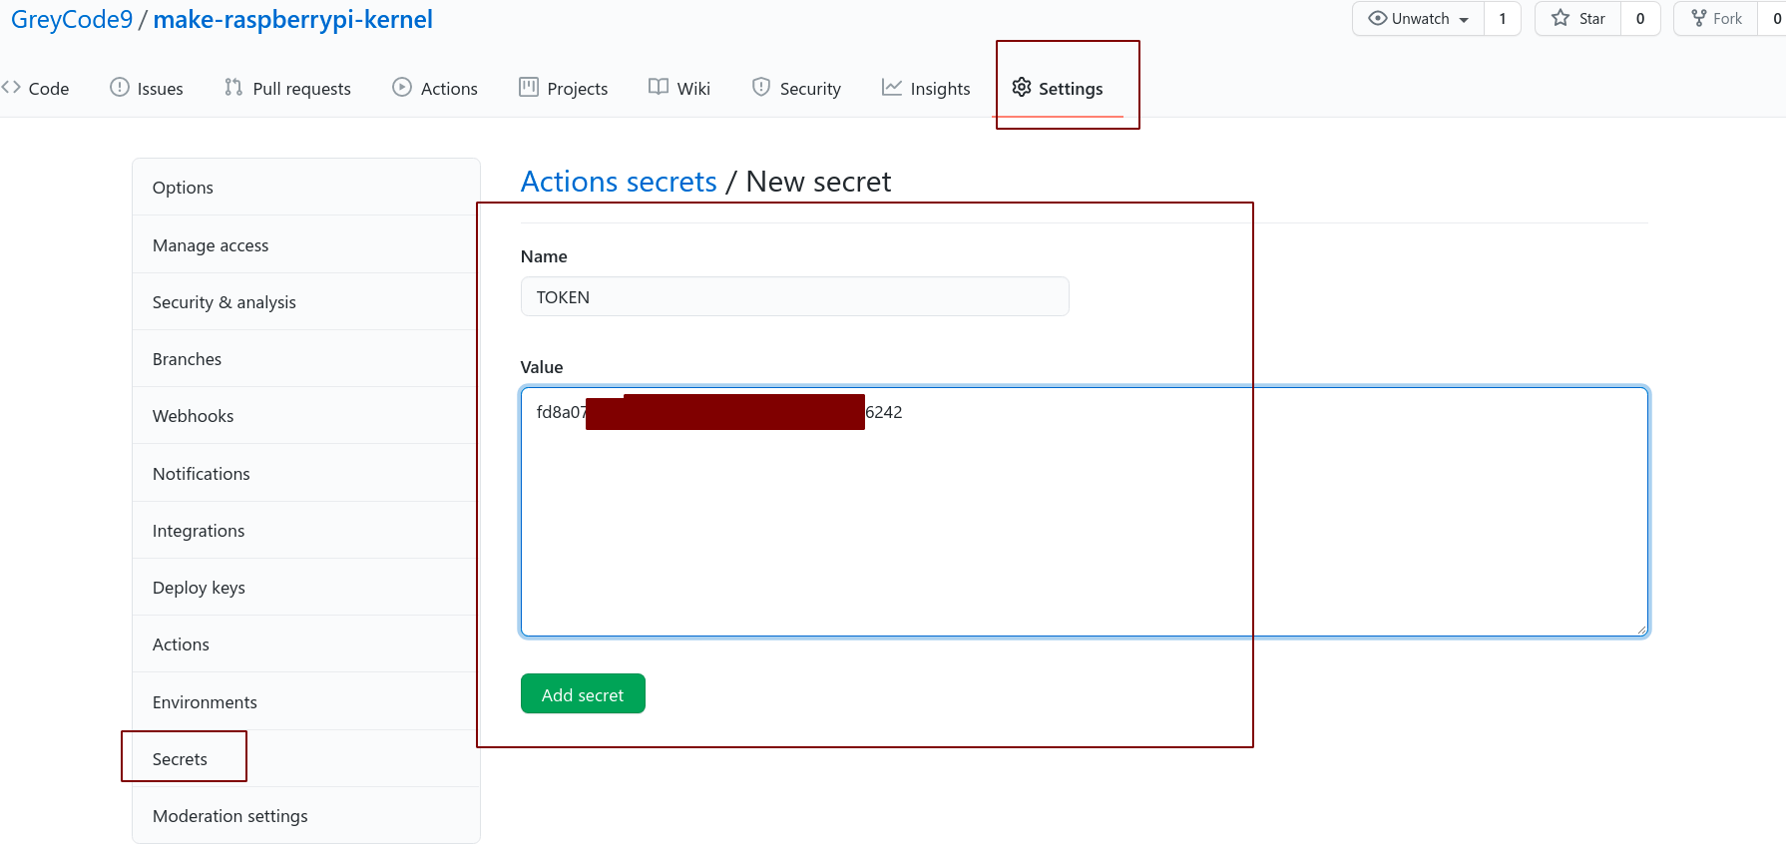The width and height of the screenshot is (1786, 854).
Task: Focus the secret Name input field
Action: pos(795,296)
